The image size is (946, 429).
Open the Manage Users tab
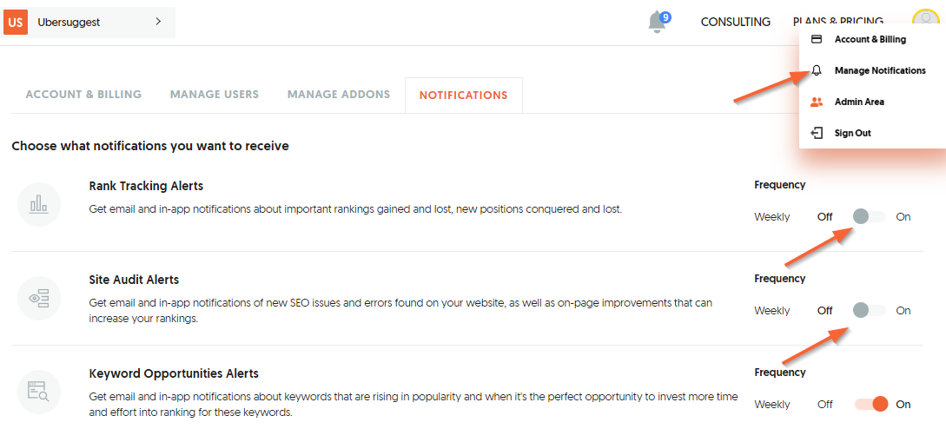tap(215, 95)
